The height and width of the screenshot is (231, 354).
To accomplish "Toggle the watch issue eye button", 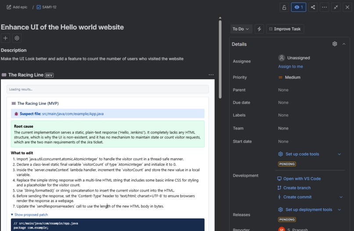I will click(299, 7).
